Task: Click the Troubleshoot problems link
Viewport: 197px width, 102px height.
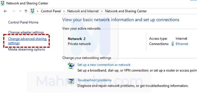Action: point(94,80)
